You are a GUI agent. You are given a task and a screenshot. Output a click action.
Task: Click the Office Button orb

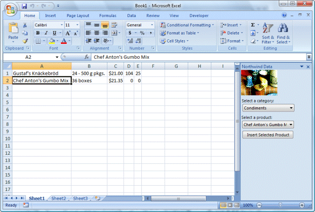[10, 9]
